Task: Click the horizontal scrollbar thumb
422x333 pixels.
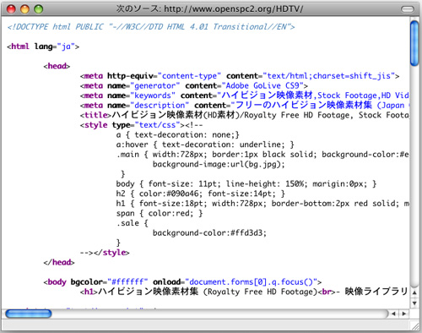Action: tap(29, 314)
